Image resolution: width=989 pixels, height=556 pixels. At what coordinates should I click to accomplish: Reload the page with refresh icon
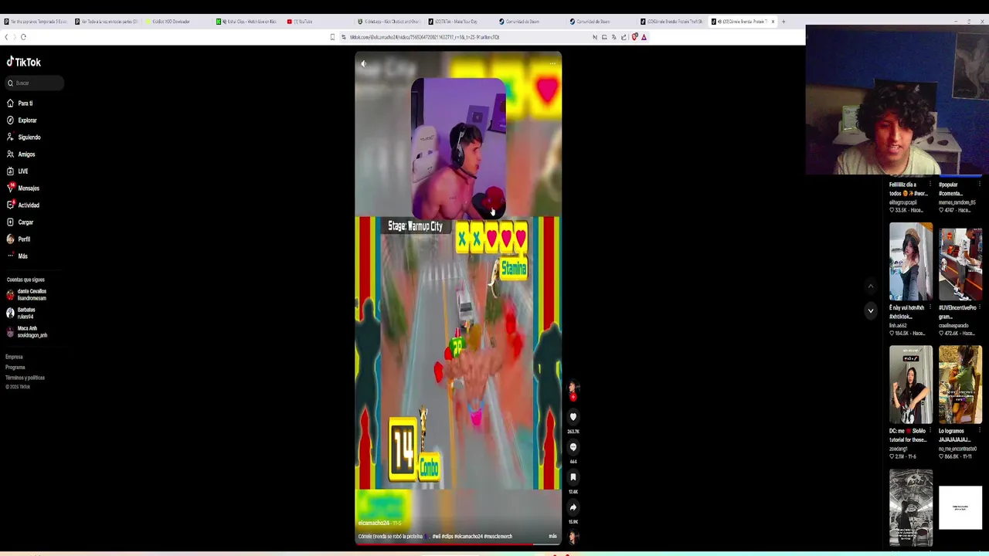click(x=23, y=37)
